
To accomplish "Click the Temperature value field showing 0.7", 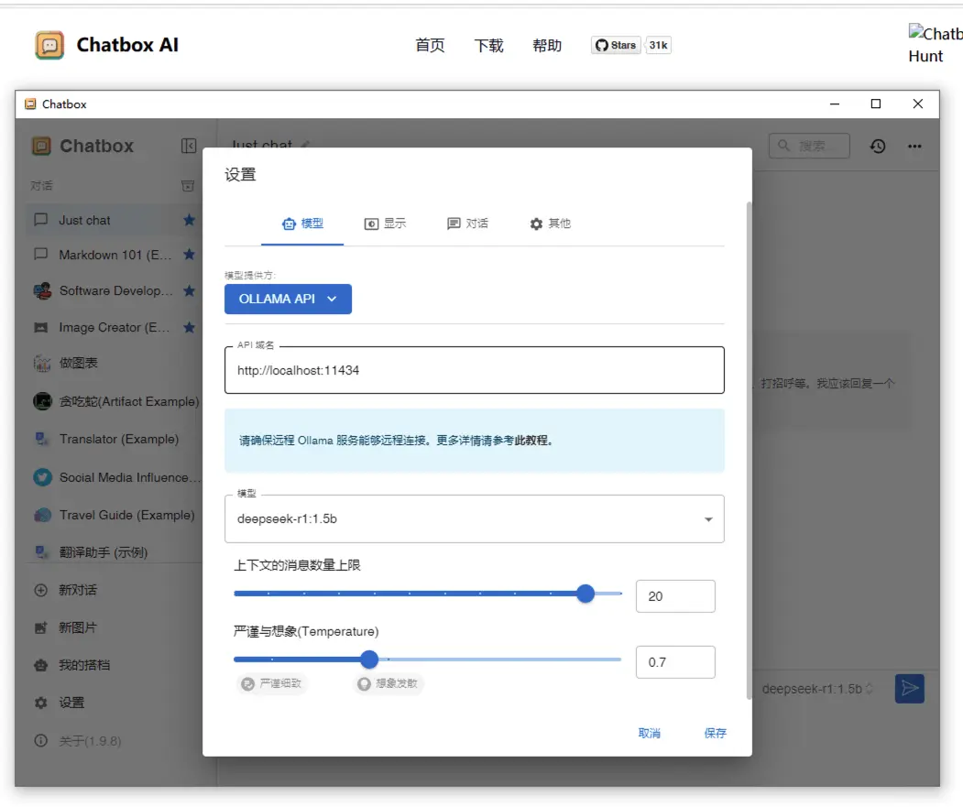I will tap(675, 662).
